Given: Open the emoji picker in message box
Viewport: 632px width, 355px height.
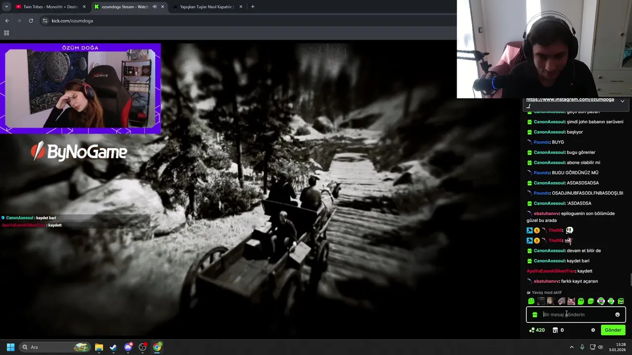Looking at the screenshot, I should (617, 315).
